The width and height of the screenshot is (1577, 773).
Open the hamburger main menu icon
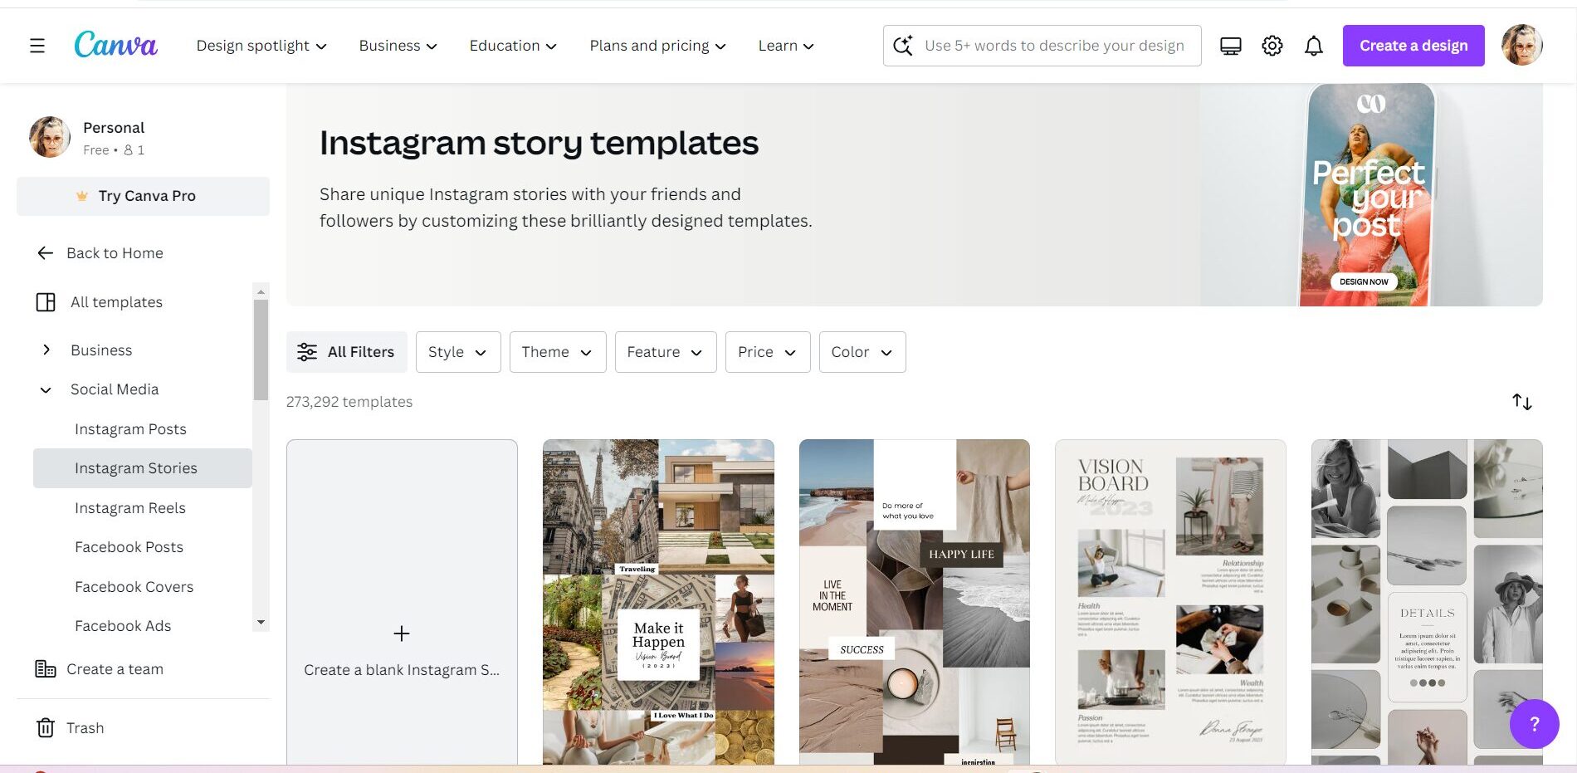point(37,46)
